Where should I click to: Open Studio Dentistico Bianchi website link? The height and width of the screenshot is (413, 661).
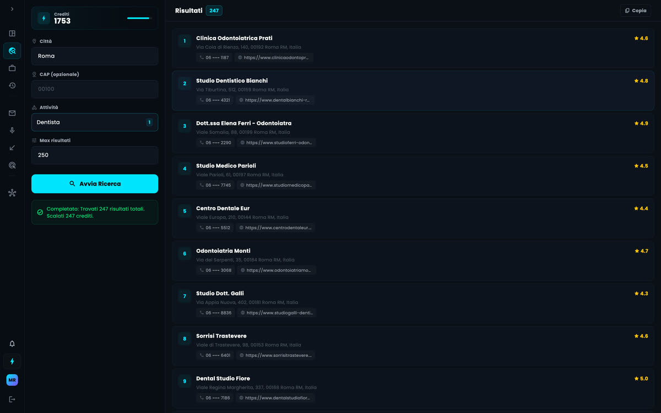point(275,100)
